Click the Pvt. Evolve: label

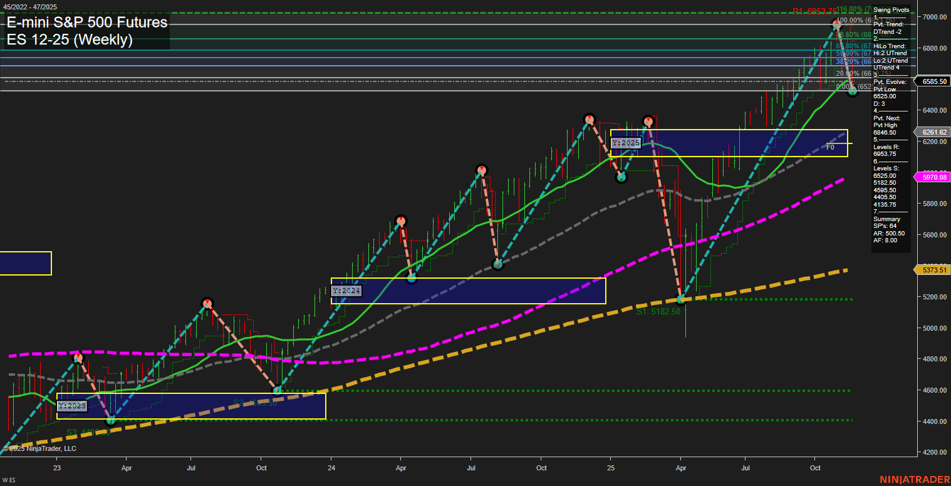889,82
